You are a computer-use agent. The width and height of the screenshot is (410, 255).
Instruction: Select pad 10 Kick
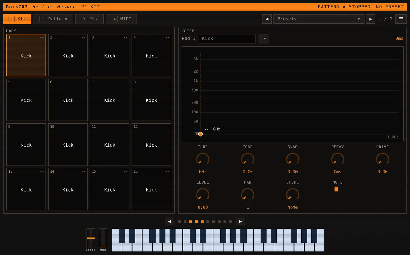pyautogui.click(x=68, y=145)
